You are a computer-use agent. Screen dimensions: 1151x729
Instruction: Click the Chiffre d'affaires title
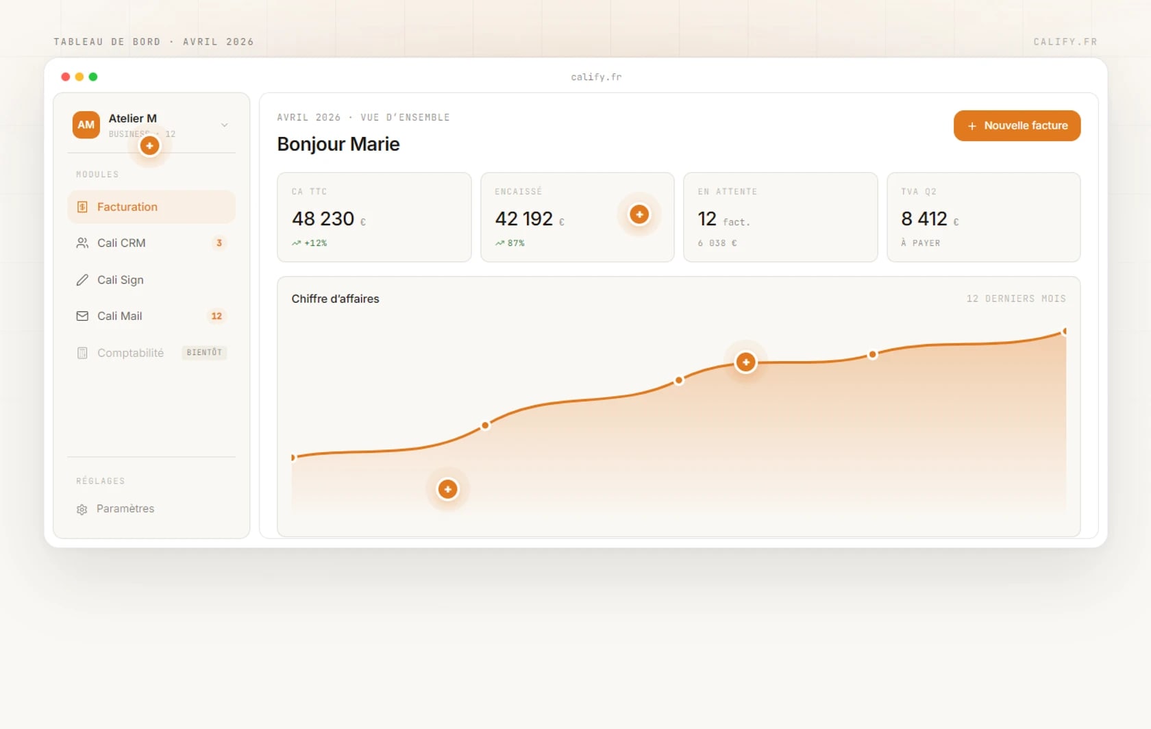coord(335,299)
